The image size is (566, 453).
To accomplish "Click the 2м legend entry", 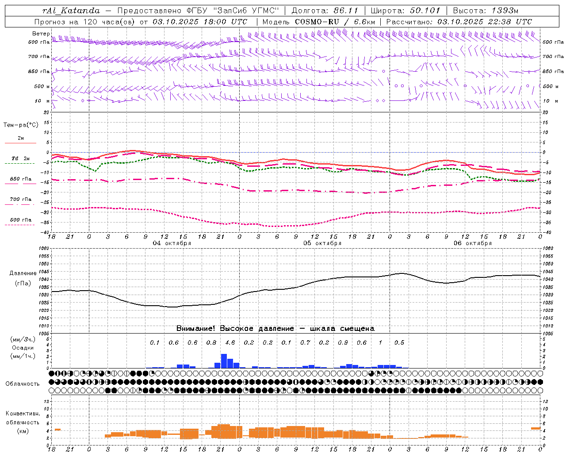I will point(21,138).
